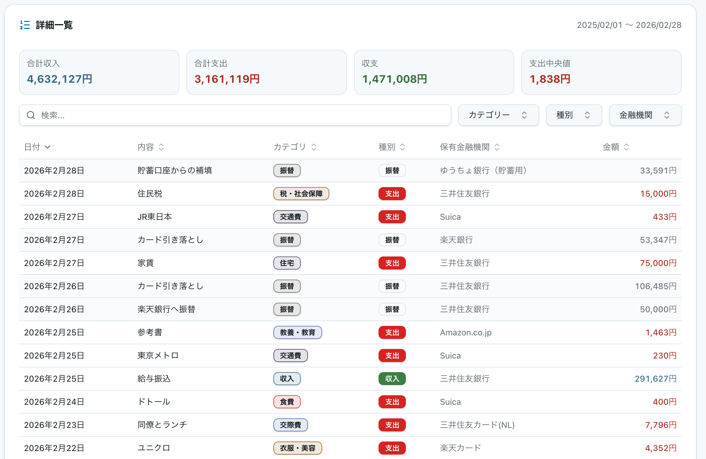Click the magnifier icon in search box
Viewport: 706px width, 459px height.
click(x=31, y=115)
